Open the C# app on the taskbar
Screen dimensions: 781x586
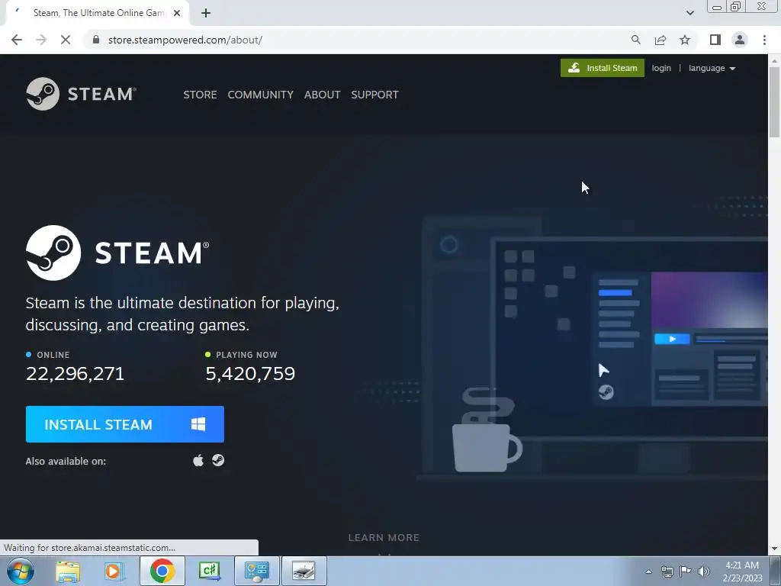coord(209,571)
